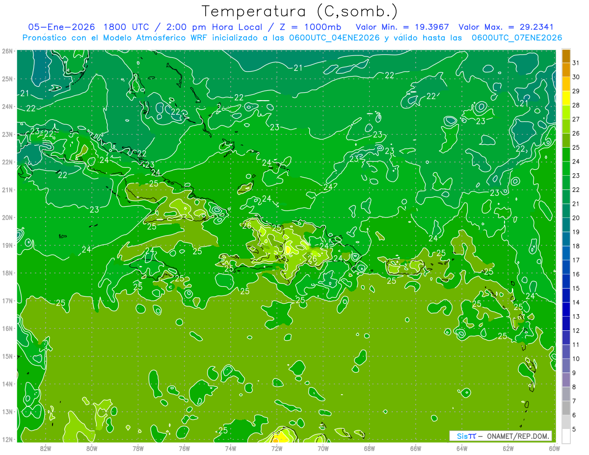Click the "20N" latitude axis label
Viewport: 589px width, 455px height.
click(8, 217)
